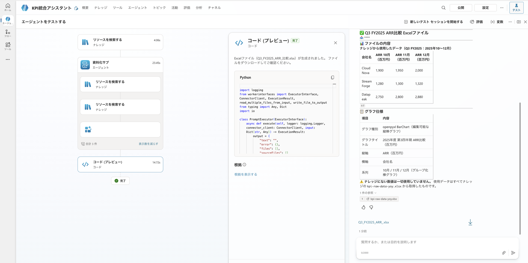Viewport: 528px width, 263px height.
Task: Click 表示数を減らす link
Action: coord(148,144)
